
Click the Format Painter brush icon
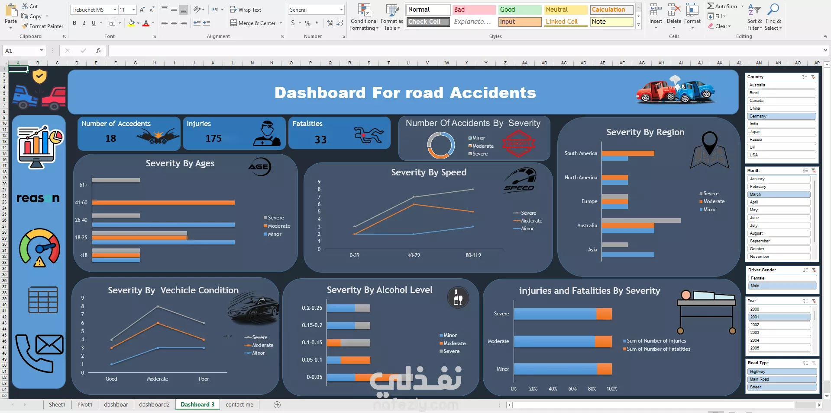click(25, 26)
